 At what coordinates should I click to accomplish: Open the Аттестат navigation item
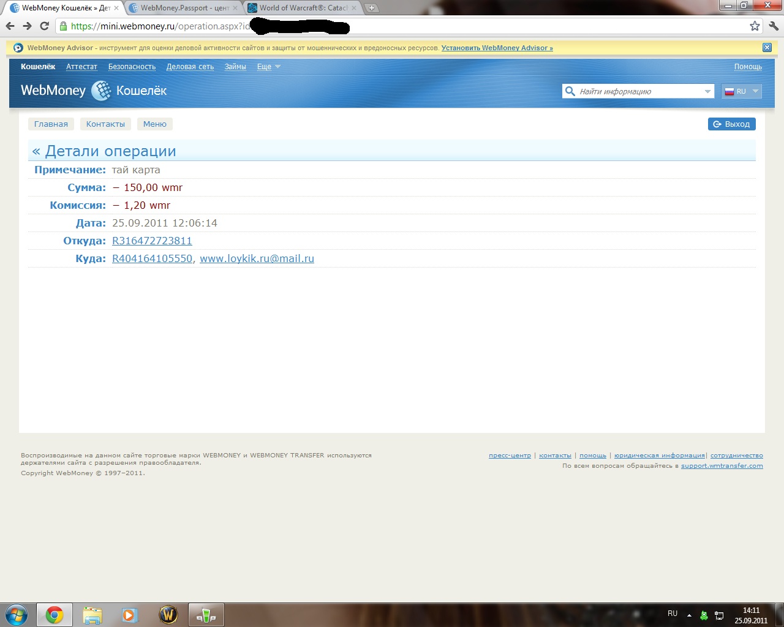click(82, 67)
